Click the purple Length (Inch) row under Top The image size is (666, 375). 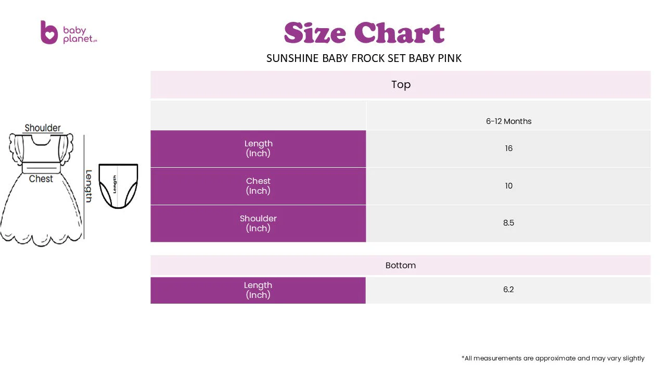point(258,148)
